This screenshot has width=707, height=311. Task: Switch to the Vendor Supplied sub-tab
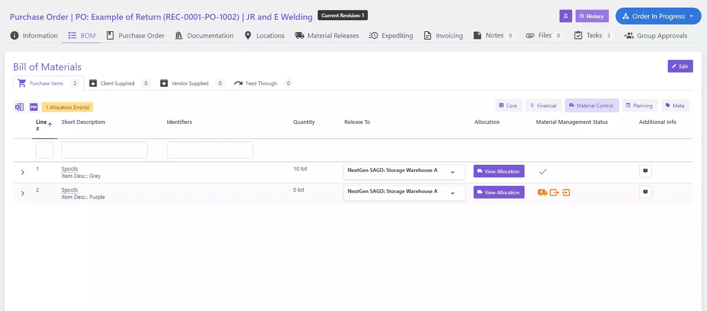pos(192,83)
